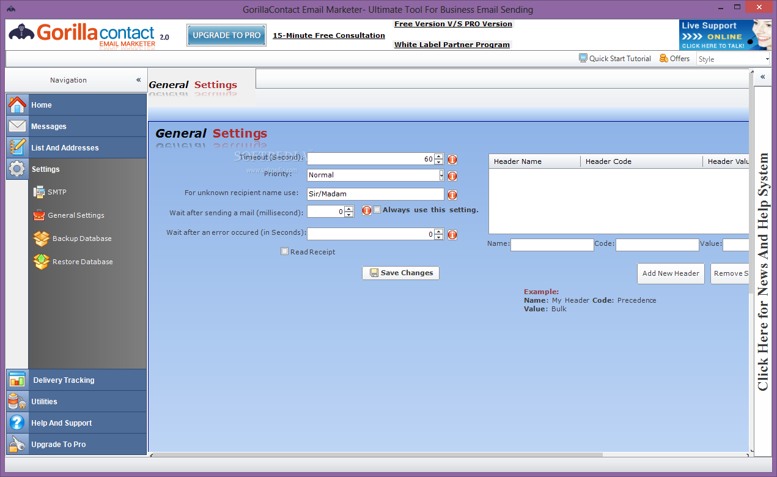Screen dimensions: 777x477
Task: Open the White Label Partner Program link
Action: tap(452, 45)
